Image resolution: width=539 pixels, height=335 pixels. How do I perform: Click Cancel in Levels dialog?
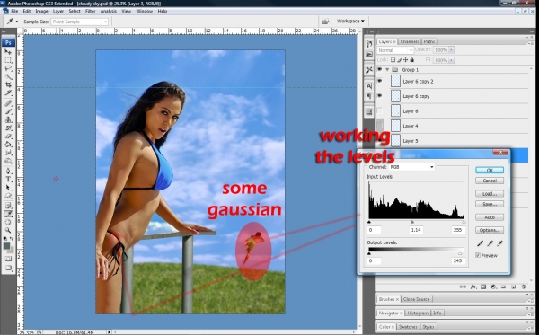point(490,181)
